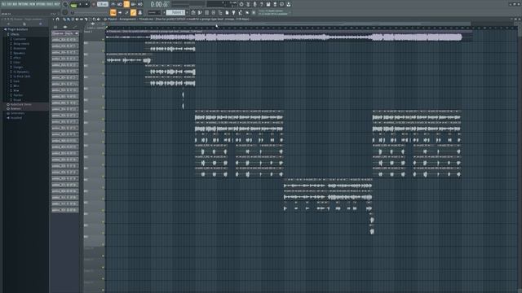Mute Track 3 with its green switch
The height and width of the screenshot is (293, 522).
click(104, 63)
